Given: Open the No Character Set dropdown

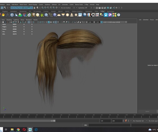Looking at the screenshot, I should click(x=138, y=121).
